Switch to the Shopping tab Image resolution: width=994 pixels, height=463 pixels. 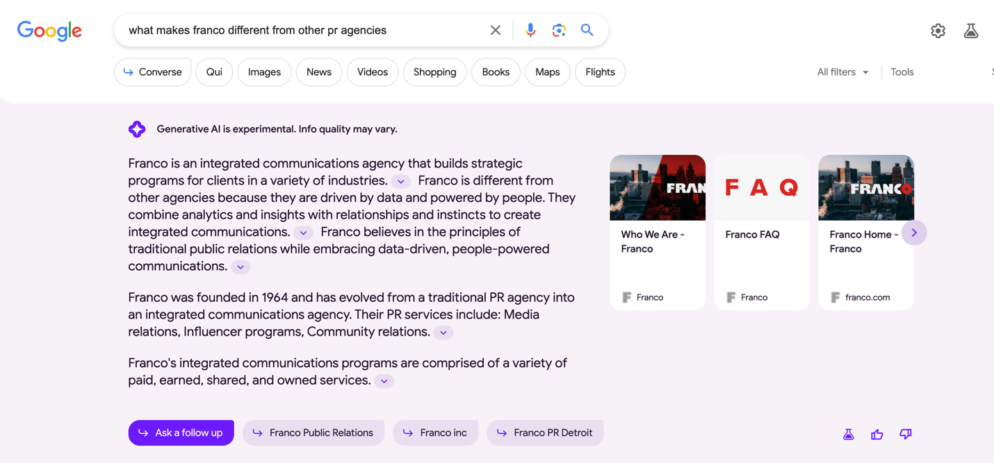click(435, 72)
